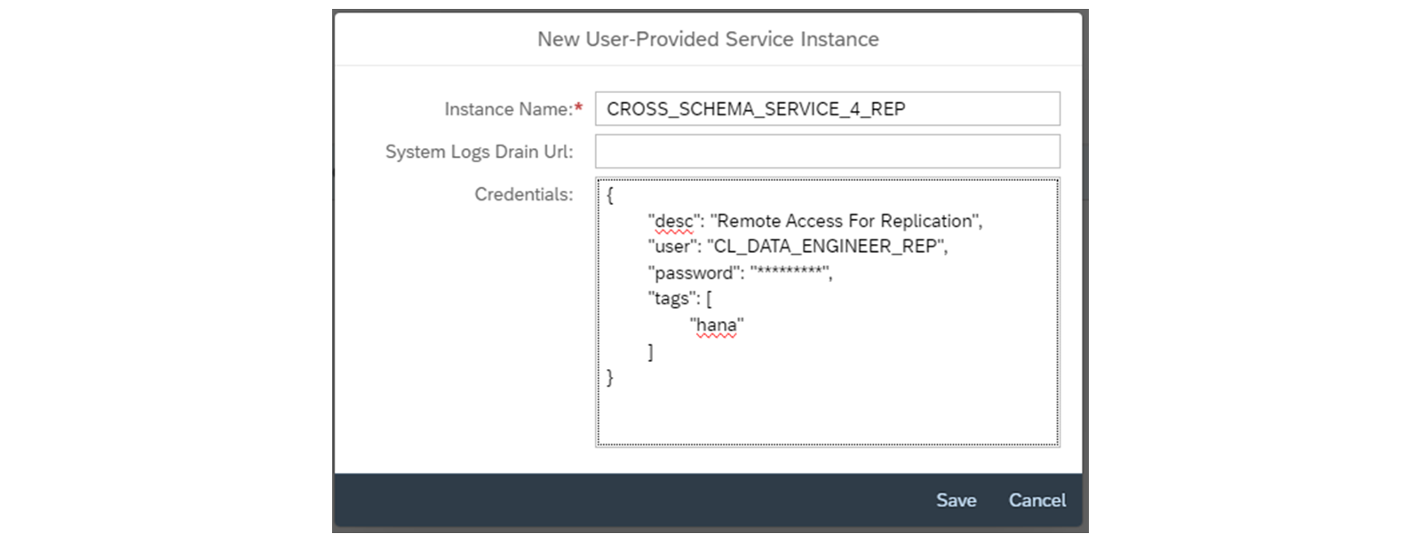Viewport: 1421px width, 542px height.
Task: Click the red required asterisk
Action: click(x=579, y=108)
